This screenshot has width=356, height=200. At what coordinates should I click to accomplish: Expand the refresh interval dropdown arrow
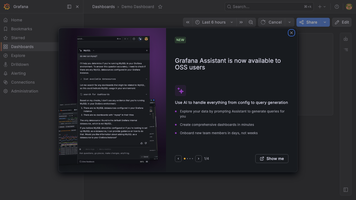pyautogui.click(x=290, y=22)
